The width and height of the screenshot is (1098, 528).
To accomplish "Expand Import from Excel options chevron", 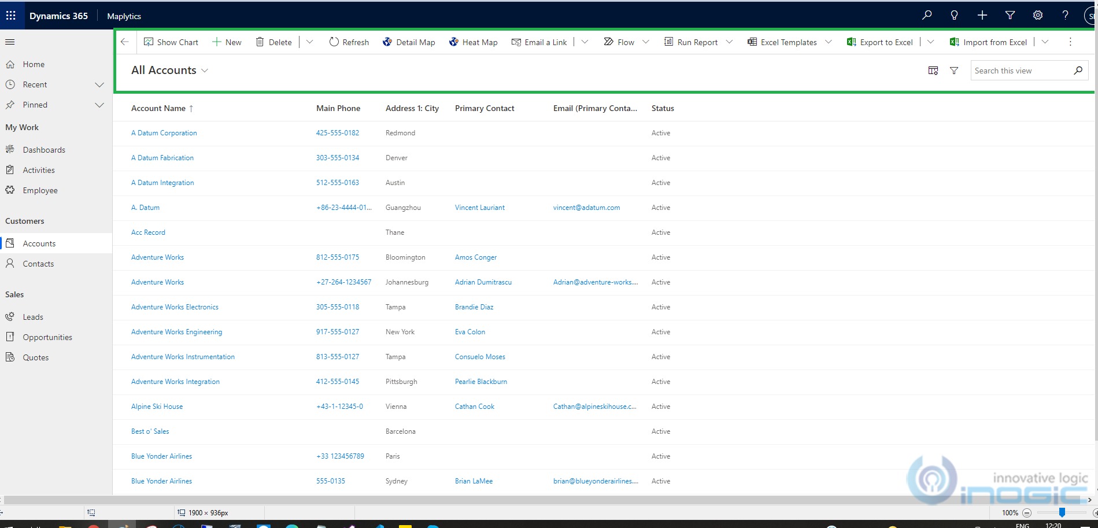I will click(1045, 42).
